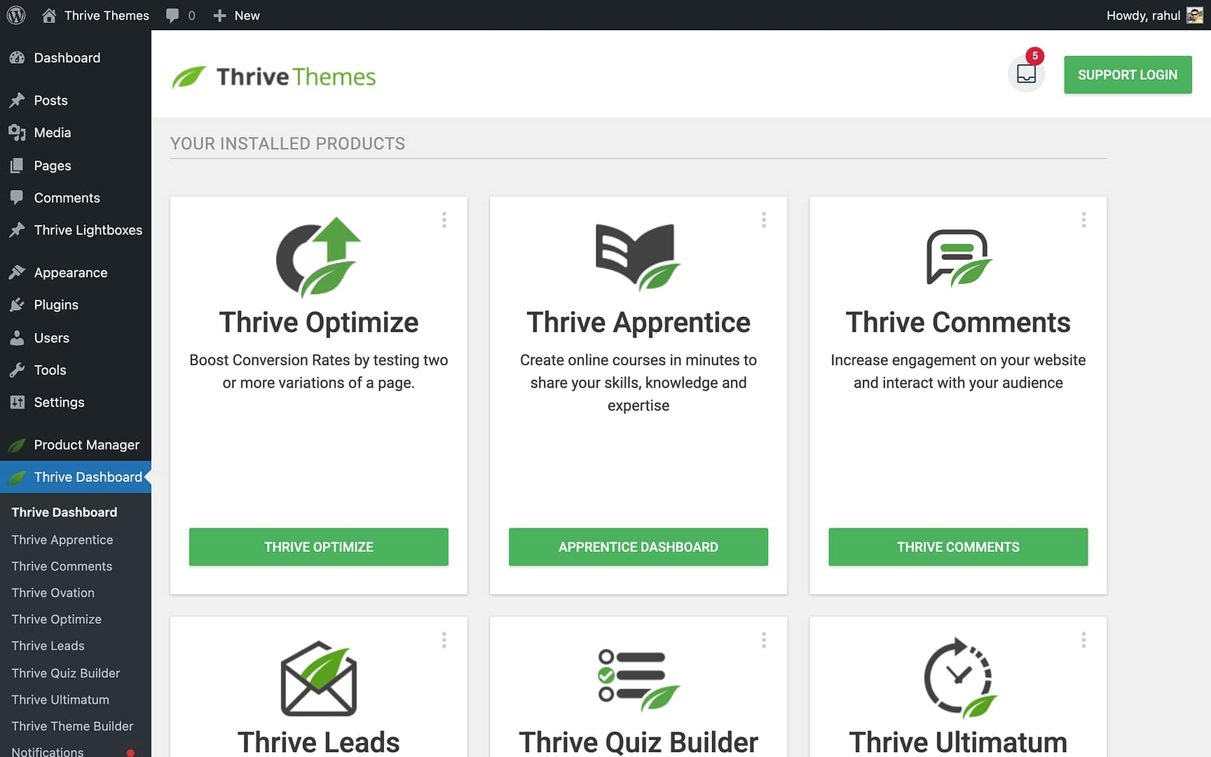Viewport: 1211px width, 757px height.
Task: Open the Thrive Optimize card options menu
Action: (444, 219)
